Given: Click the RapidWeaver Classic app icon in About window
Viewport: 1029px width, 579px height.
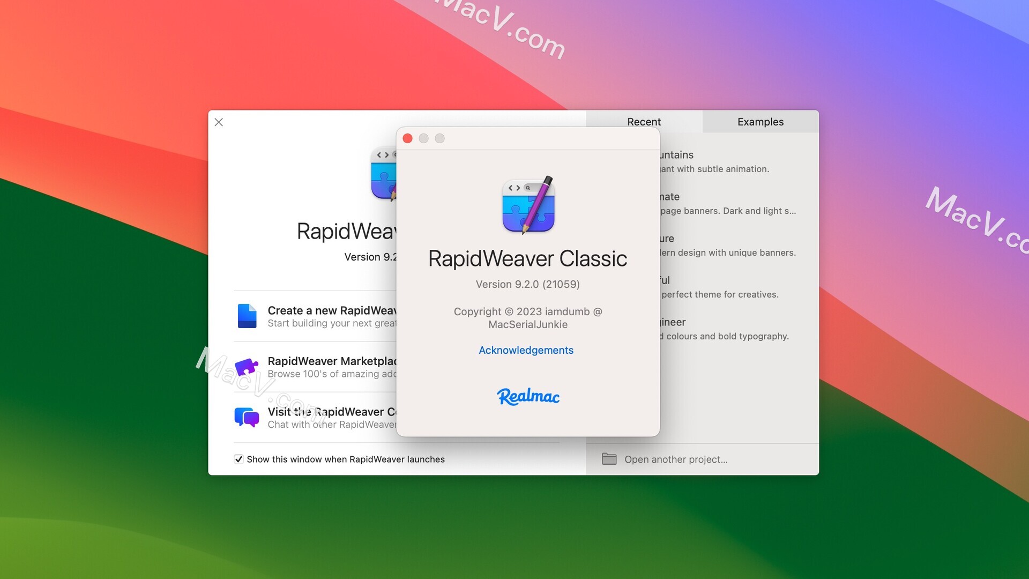Looking at the screenshot, I should coord(528,205).
